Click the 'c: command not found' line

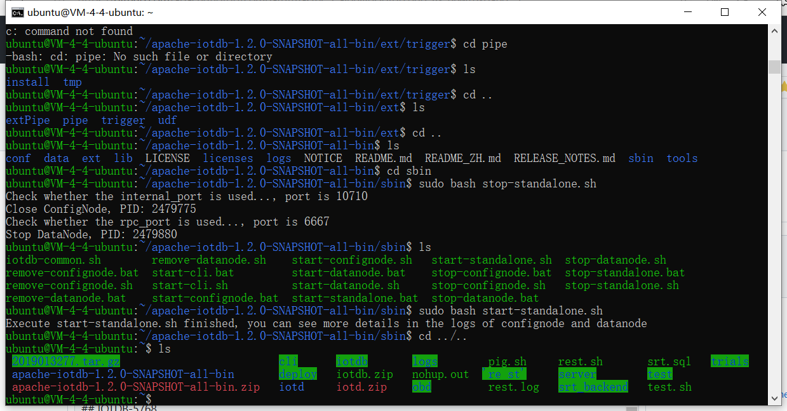pos(69,31)
